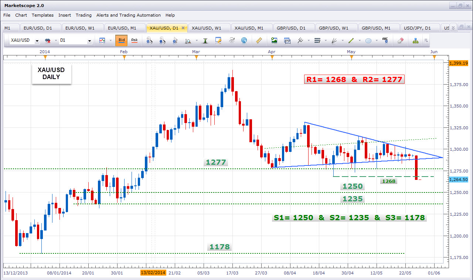The width and height of the screenshot is (473, 280).
Task: Click the blue globe icon
Action: (x=244, y=41)
